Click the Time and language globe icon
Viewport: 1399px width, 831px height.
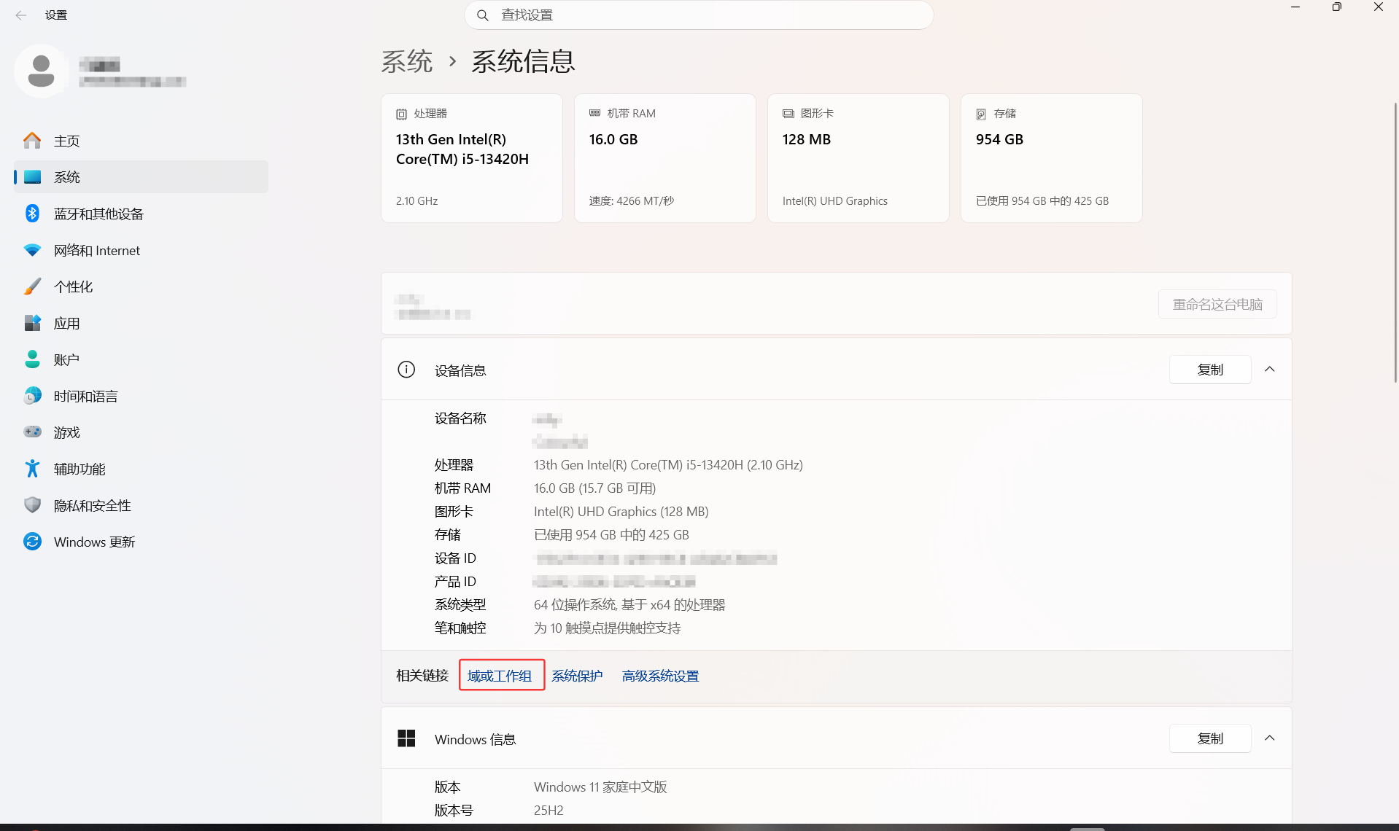coord(32,396)
